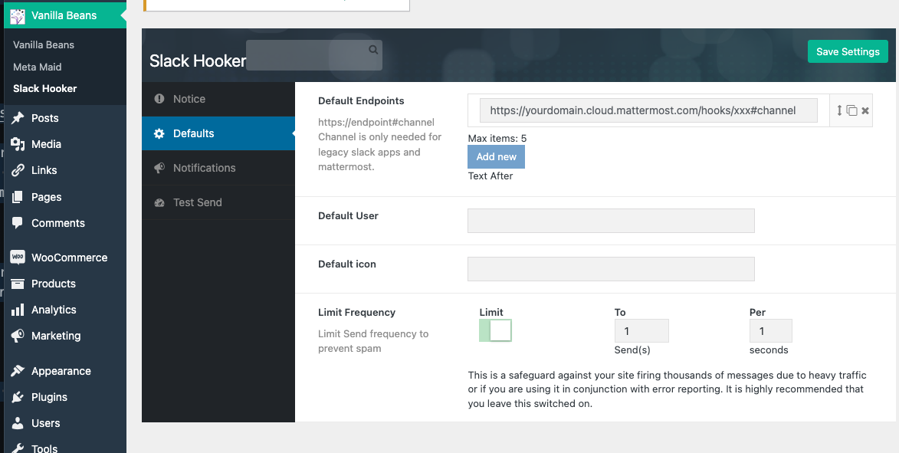
Task: Open the Appearance menu
Action: [x=65, y=371]
